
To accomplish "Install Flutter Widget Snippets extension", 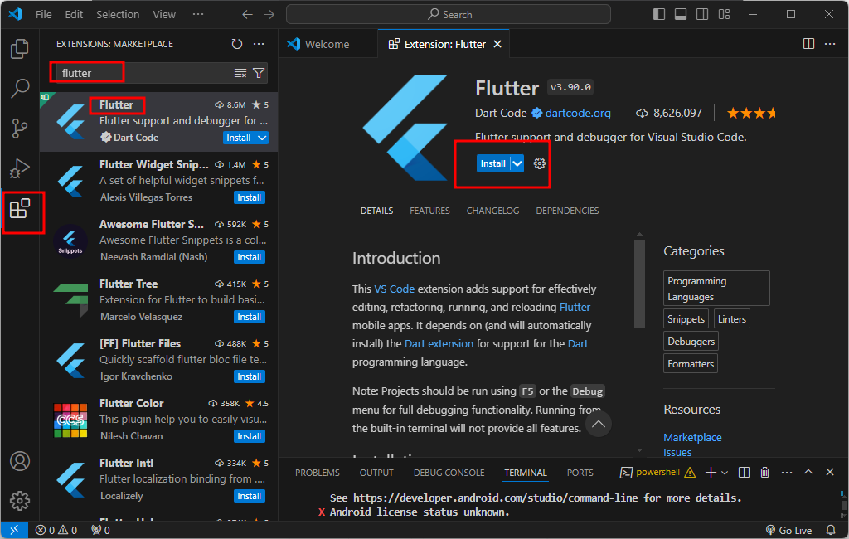I will tap(249, 197).
